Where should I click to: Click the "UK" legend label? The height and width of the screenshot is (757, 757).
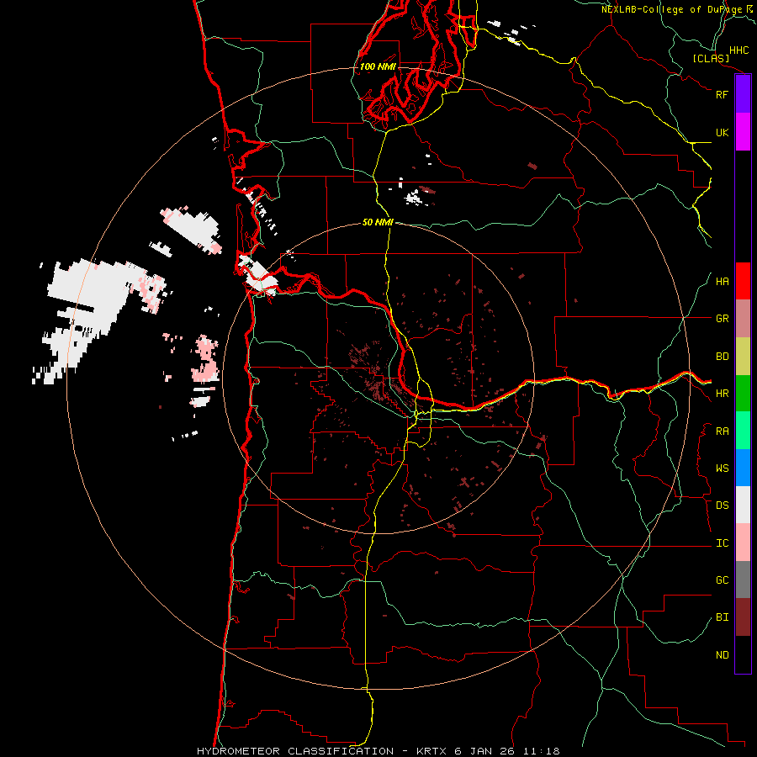point(722,132)
